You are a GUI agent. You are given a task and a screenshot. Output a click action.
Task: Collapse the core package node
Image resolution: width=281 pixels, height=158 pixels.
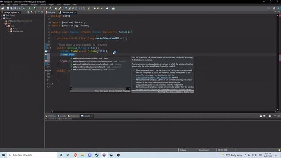(7, 26)
